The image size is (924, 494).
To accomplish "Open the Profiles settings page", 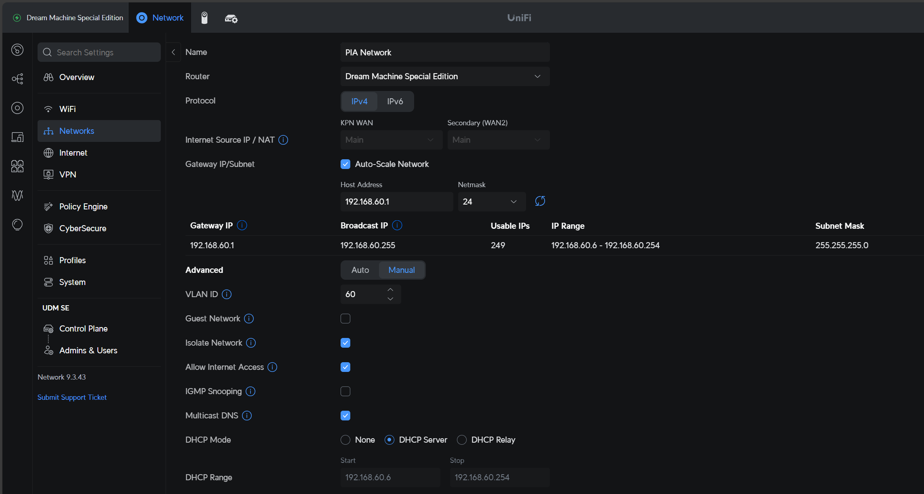I will 99,260.
